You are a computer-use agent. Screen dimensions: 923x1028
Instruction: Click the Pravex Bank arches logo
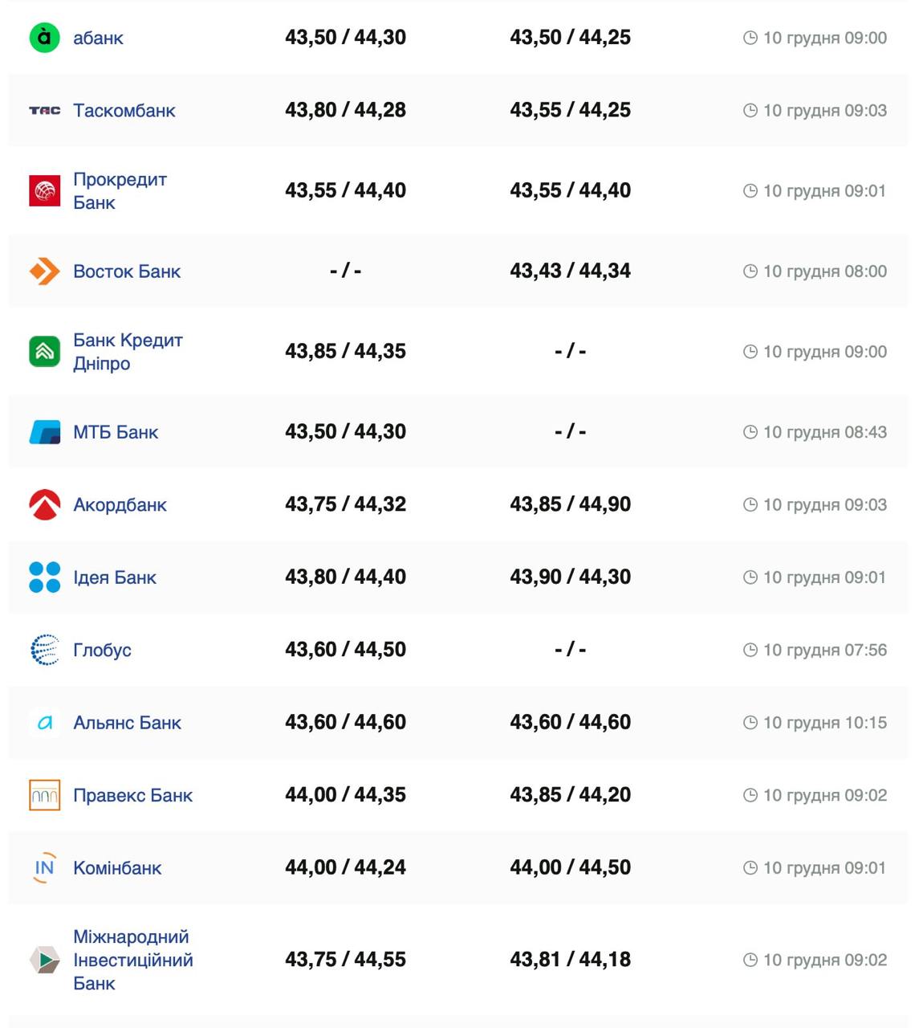(x=44, y=795)
